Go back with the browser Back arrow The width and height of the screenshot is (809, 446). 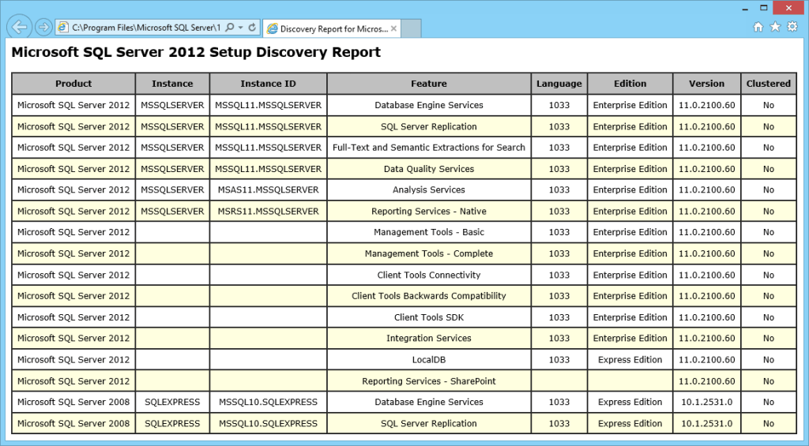(20, 27)
